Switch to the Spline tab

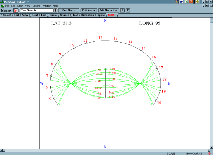[x=101, y=15]
